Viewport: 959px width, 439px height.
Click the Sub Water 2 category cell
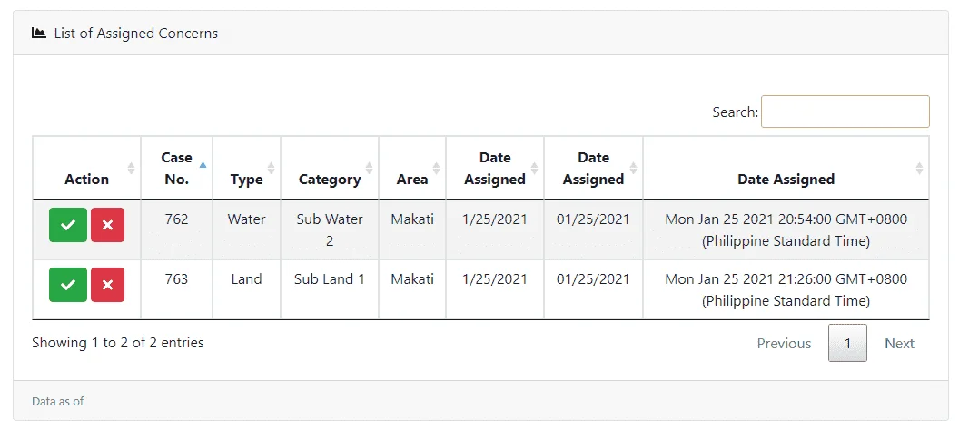[330, 229]
